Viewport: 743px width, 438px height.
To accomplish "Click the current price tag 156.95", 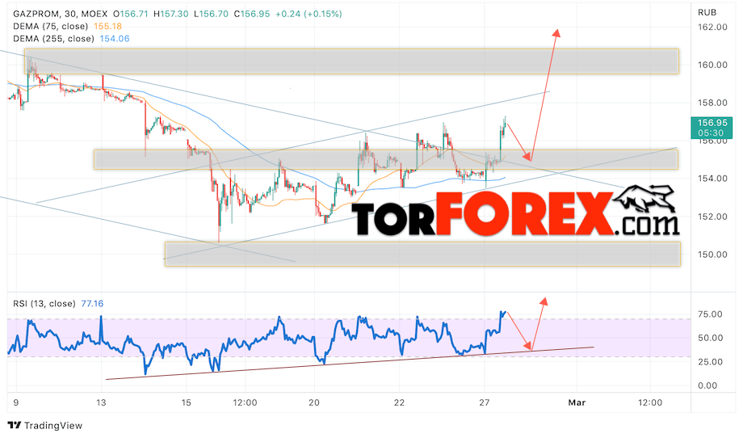I will (712, 123).
